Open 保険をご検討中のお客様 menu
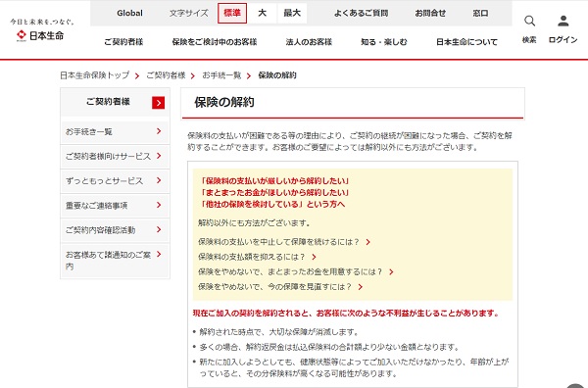Viewport: 588px width, 388px height. tap(215, 42)
